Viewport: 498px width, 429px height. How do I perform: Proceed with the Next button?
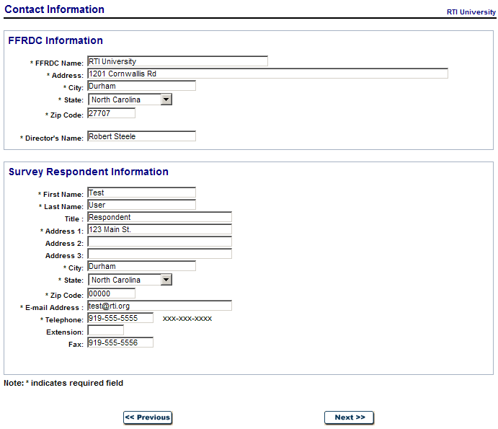(x=349, y=417)
